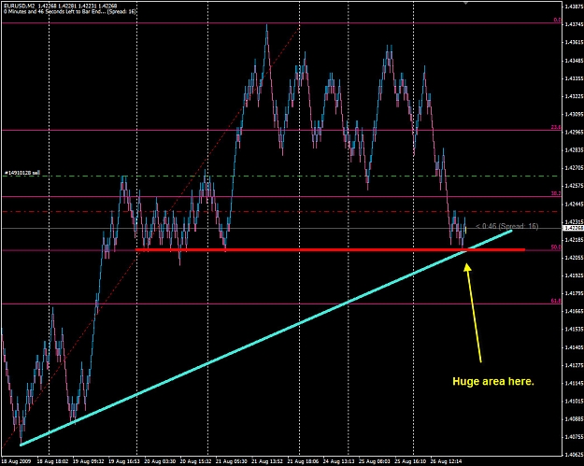The image size is (584, 466).
Task: Click the 1.43225 price axis label
Action: coord(574,96)
